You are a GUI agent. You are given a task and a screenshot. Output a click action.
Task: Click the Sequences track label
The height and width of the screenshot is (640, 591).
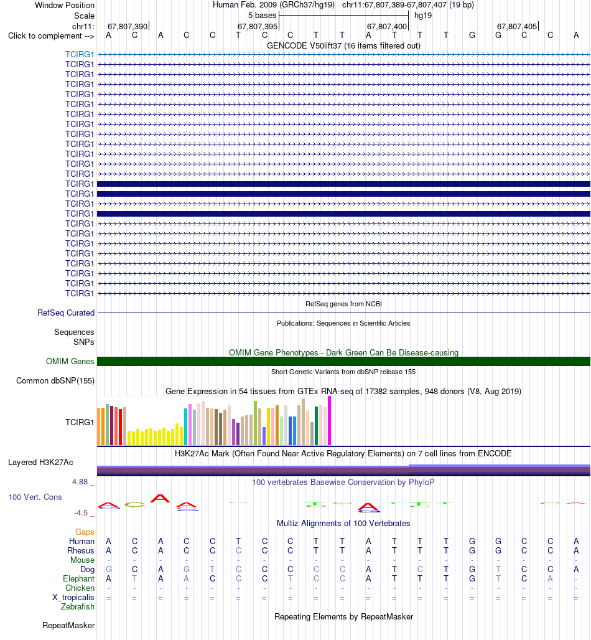tap(74, 332)
